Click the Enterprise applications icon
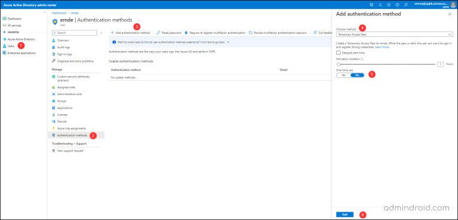The width and height of the screenshot is (458, 220). 4,53
